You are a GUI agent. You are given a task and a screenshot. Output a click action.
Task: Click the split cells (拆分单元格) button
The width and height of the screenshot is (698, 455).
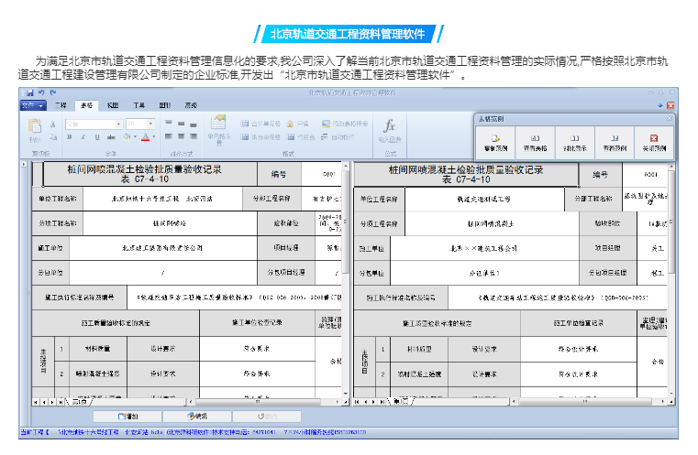pos(260,136)
